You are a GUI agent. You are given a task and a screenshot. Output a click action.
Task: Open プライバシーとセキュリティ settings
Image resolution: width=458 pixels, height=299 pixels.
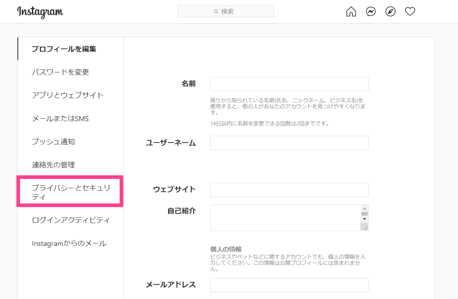pyautogui.click(x=70, y=192)
